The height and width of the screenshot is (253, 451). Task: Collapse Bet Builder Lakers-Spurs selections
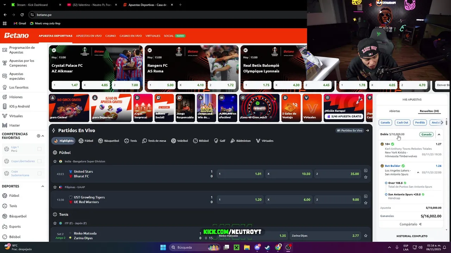click(x=418, y=173)
